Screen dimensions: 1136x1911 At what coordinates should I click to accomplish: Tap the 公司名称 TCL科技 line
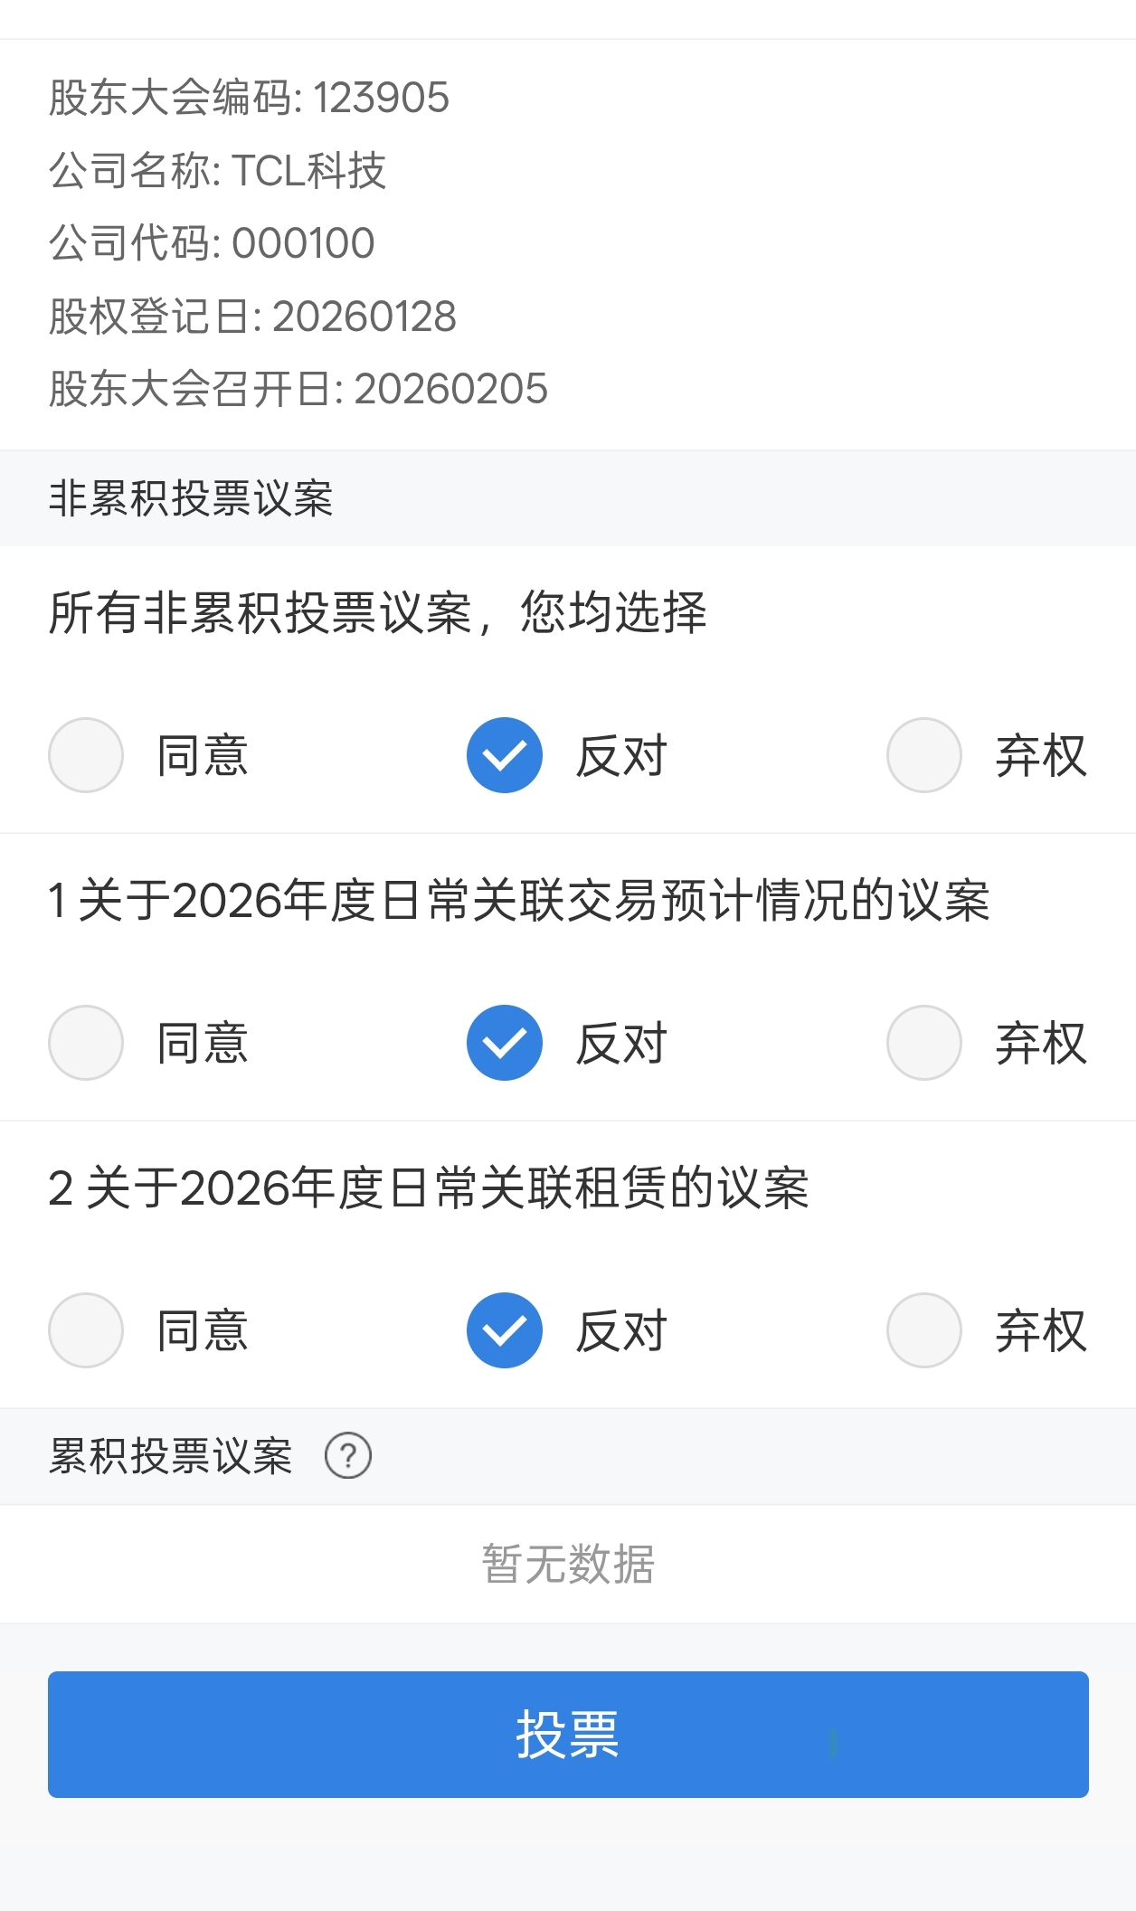point(218,170)
